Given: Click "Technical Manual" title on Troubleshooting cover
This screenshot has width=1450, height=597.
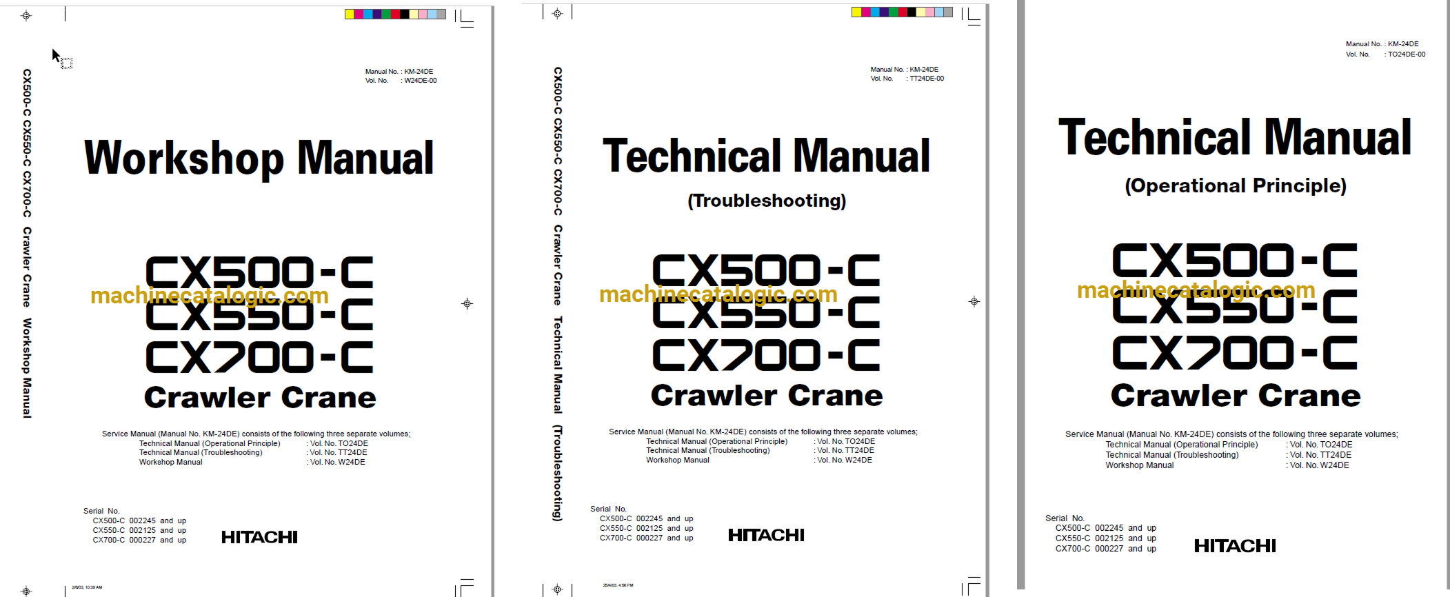Looking at the screenshot, I should 766,156.
